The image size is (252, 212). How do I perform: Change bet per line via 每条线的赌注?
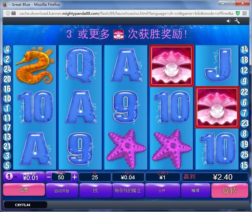[x=128, y=190]
